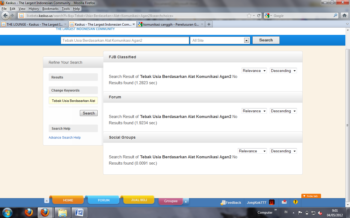
Task: Click the Google search magnifier icon
Action: [x=336, y=16]
